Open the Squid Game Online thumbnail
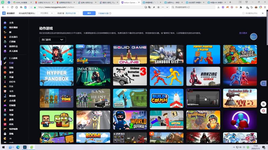This screenshot has height=150, width=268. point(130,55)
